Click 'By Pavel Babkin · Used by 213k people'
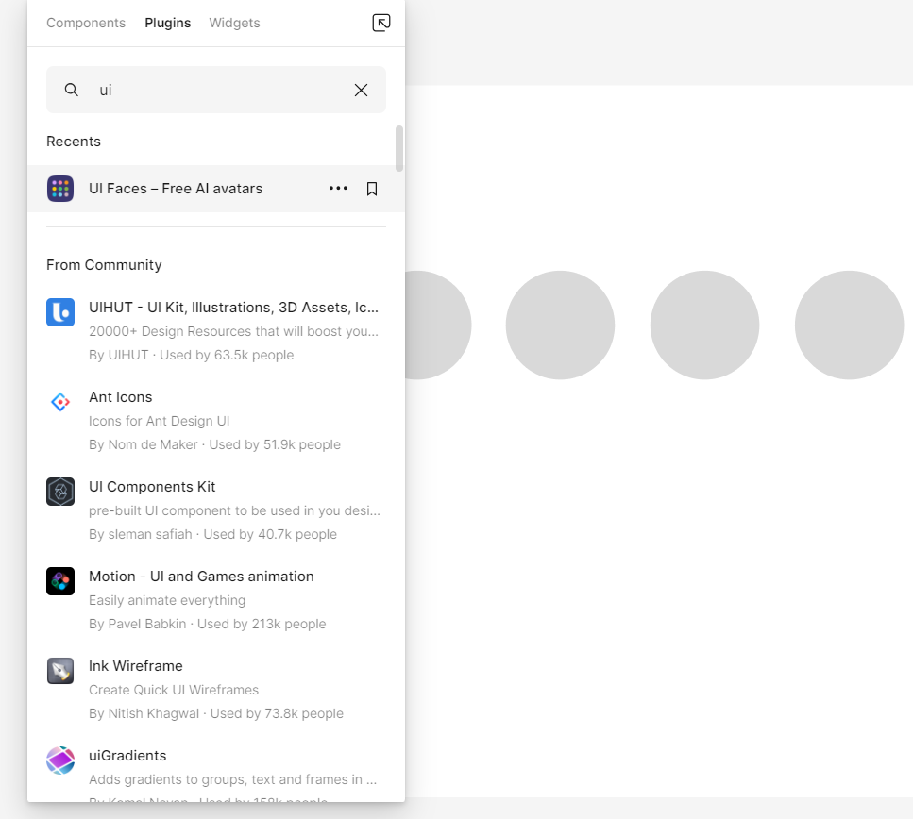The height and width of the screenshot is (819, 913). [x=208, y=624]
